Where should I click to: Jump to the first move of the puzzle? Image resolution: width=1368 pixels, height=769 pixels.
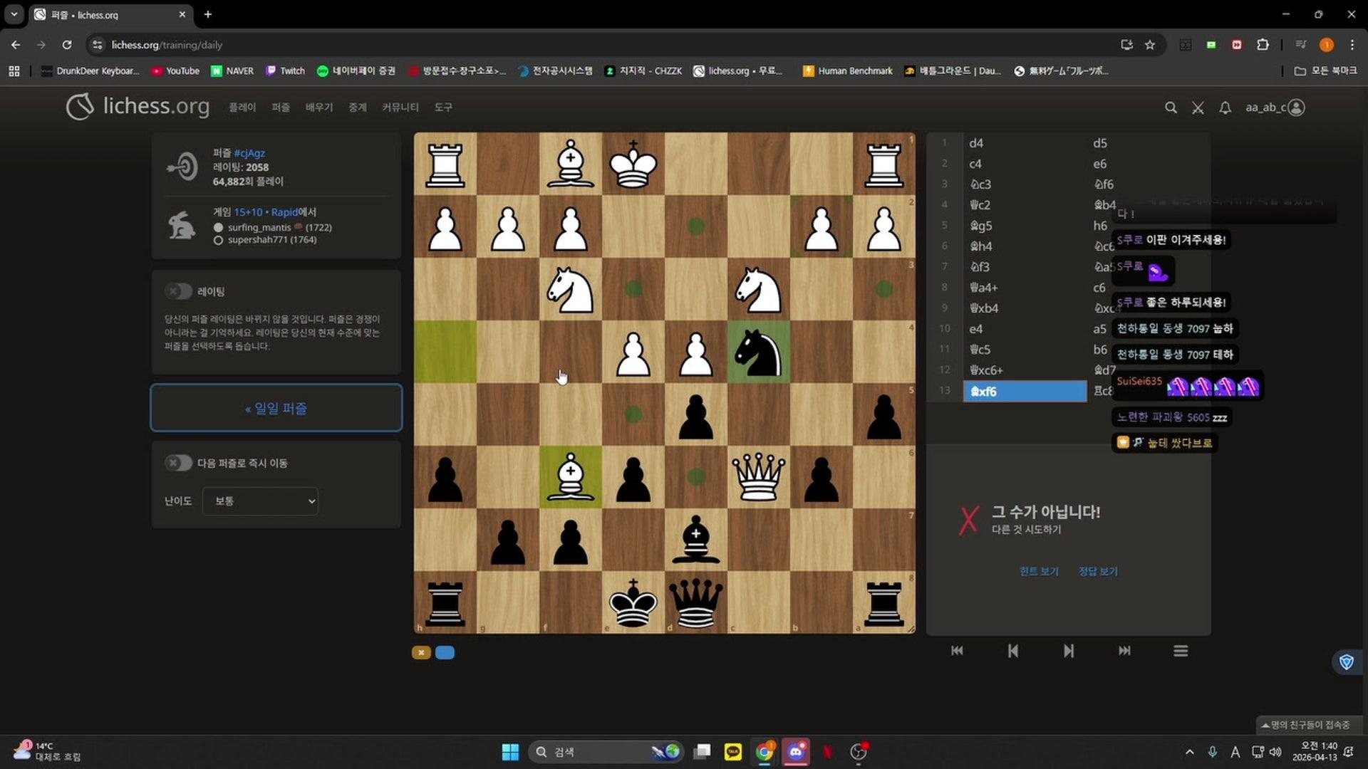coord(957,651)
